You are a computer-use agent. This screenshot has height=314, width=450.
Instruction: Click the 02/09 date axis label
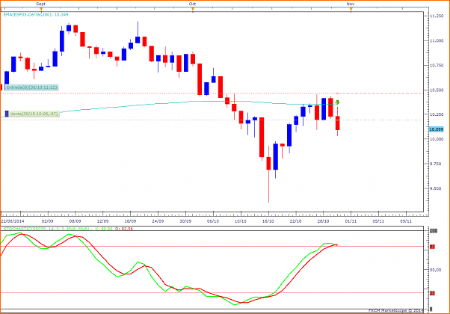point(48,221)
